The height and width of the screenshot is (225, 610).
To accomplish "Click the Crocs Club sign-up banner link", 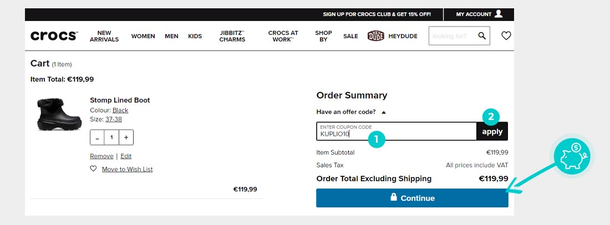I will [377, 14].
